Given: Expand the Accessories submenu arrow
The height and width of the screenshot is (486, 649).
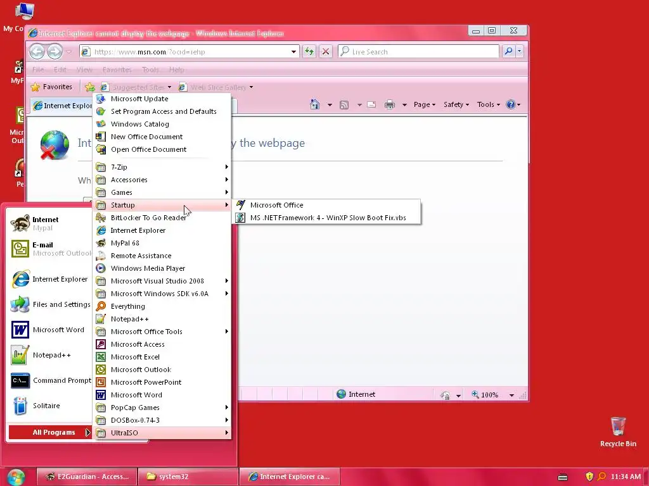Looking at the screenshot, I should click(x=227, y=180).
